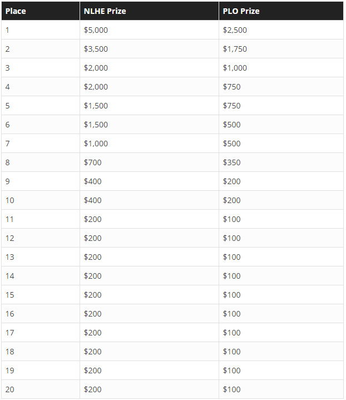Click the $750 PLO prize for place 4

[x=232, y=87]
